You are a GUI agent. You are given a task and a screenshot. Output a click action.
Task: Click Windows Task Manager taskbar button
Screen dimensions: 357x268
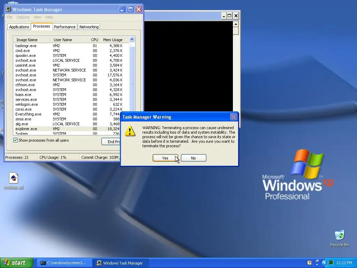[121, 263]
